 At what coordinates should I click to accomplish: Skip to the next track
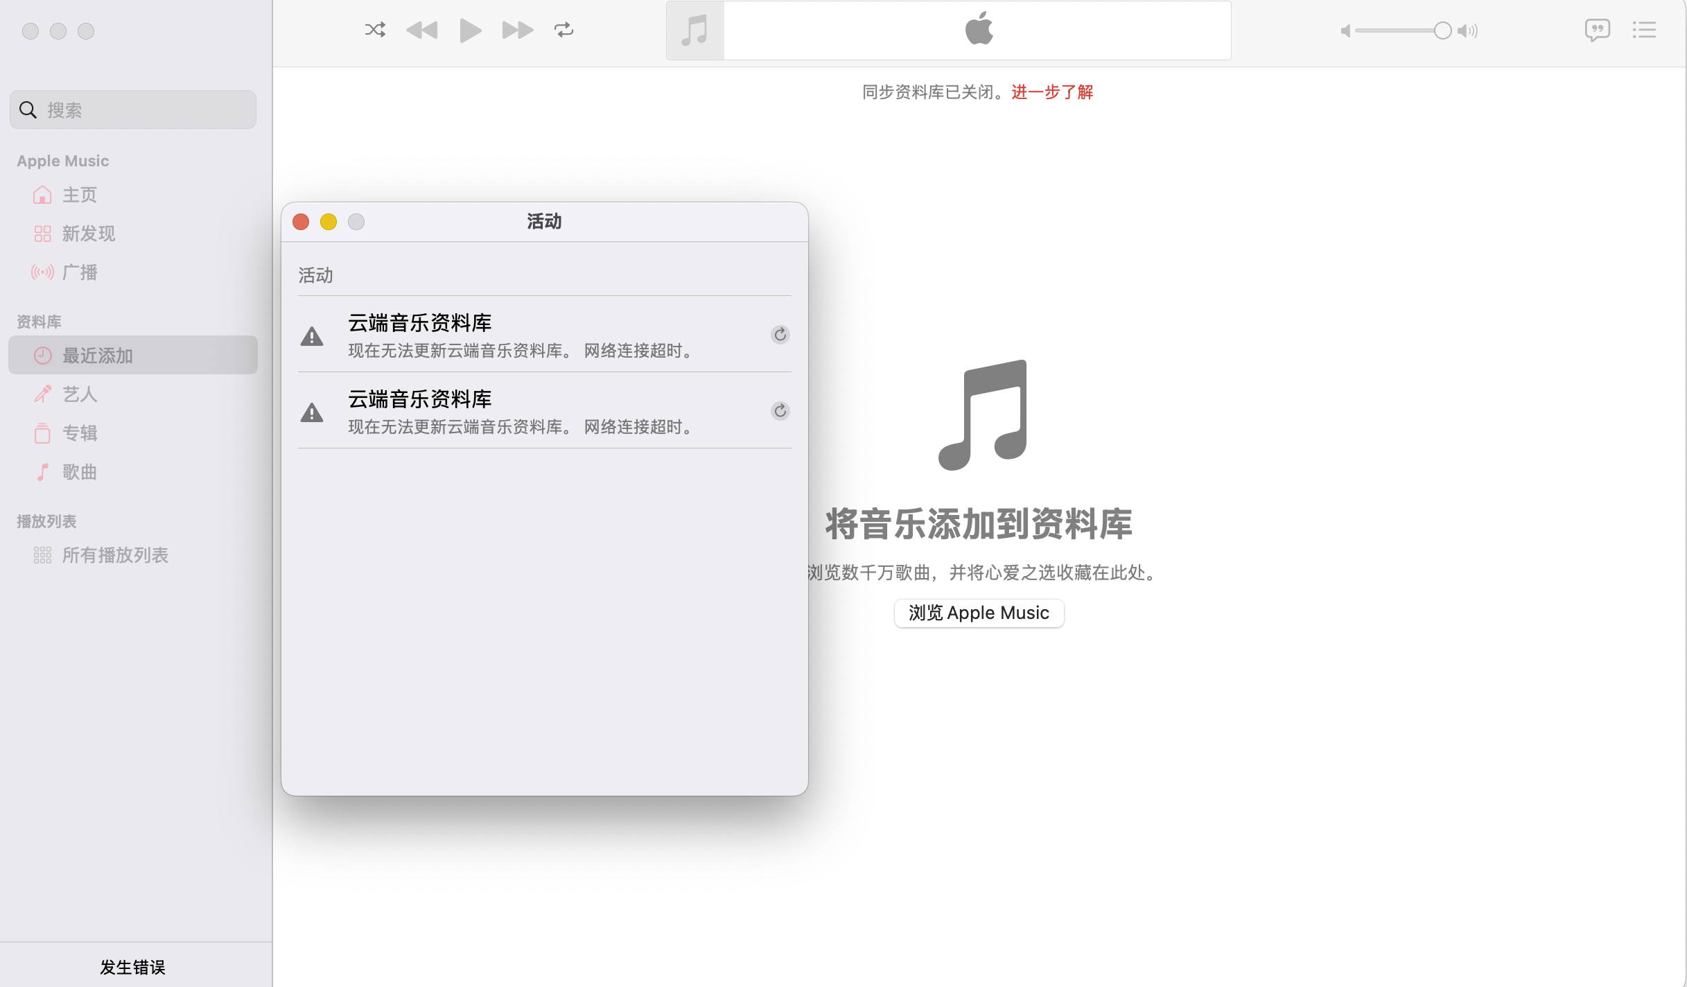(x=517, y=30)
